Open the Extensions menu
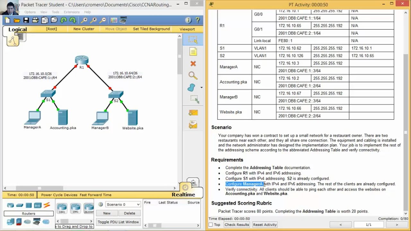The image size is (411, 231). [72, 12]
